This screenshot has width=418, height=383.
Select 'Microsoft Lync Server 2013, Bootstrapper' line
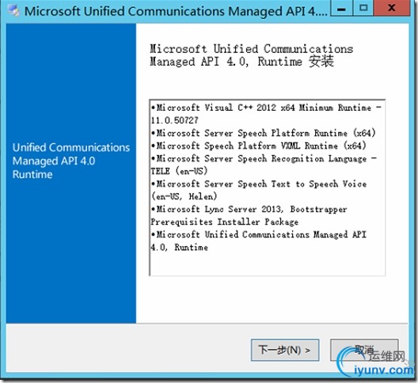click(249, 209)
